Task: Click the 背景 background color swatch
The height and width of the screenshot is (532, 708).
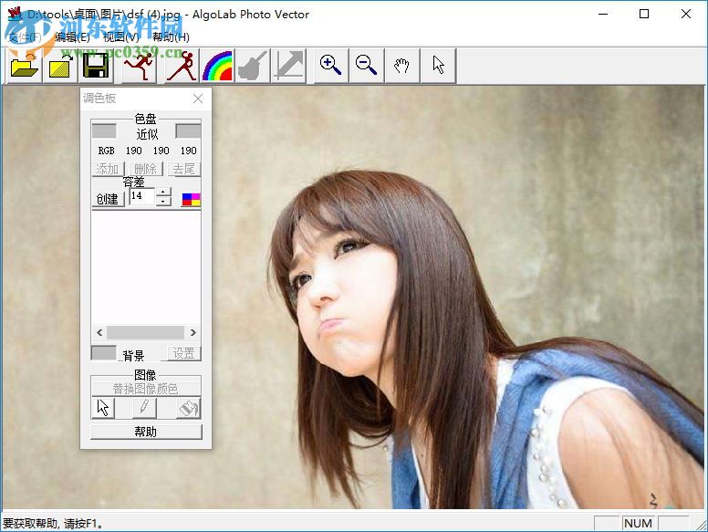Action: pos(103,353)
